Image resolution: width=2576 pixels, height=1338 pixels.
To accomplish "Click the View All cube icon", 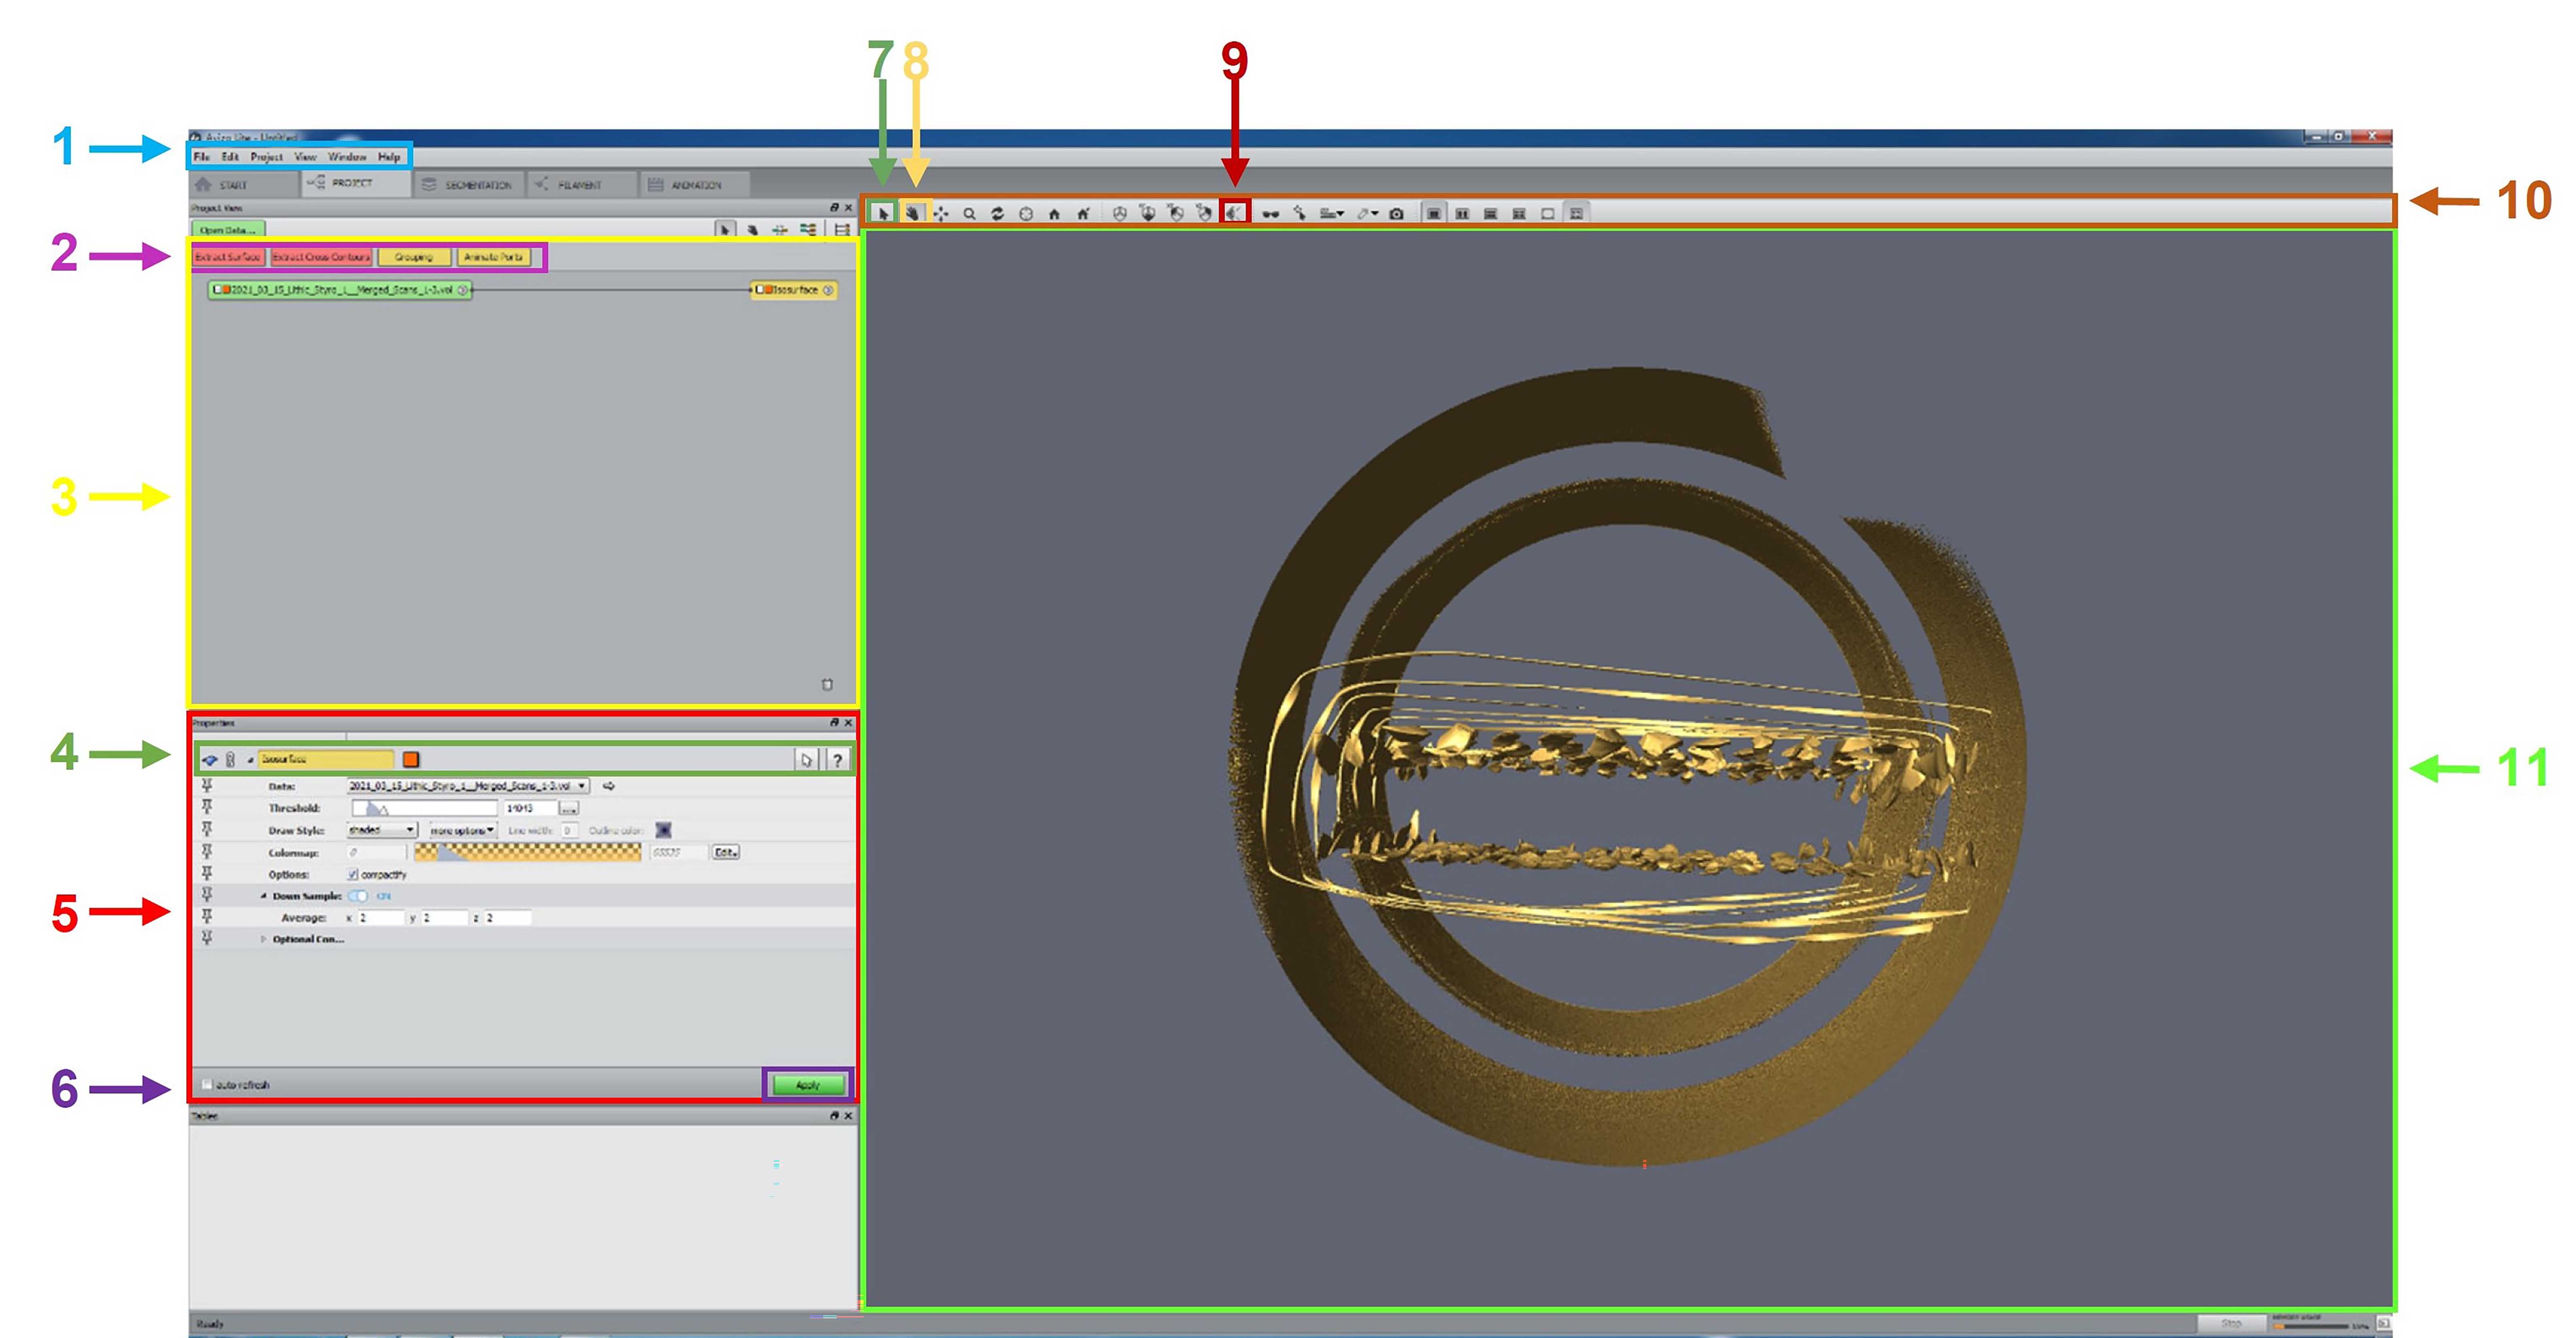I will [1120, 213].
